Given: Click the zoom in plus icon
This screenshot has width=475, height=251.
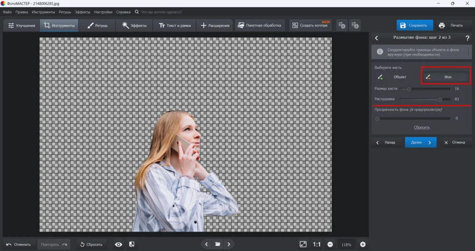Looking at the screenshot, I should pos(363,244).
